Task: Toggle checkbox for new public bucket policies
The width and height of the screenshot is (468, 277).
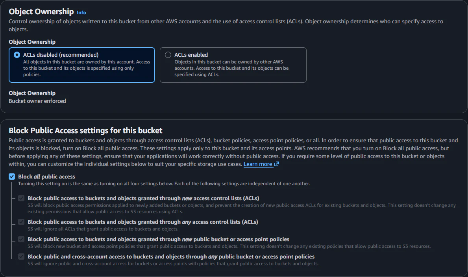Action: [x=21, y=239]
